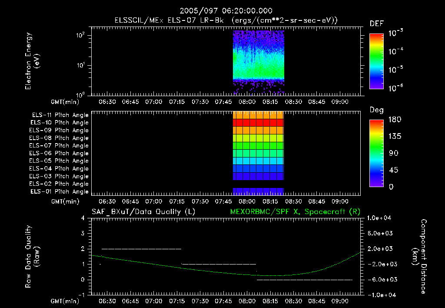Select the ELS-05 Pitch Angle row label
Image resolution: width=445 pixels, height=308 pixels.
point(59,161)
